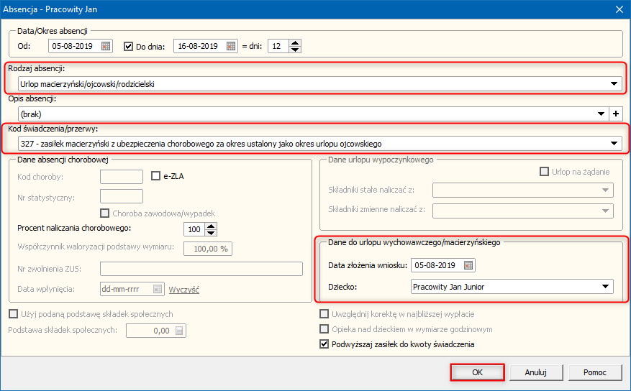The image size is (631, 391).
Task: Toggle the e-ZLA checkbox
Action: coord(155,175)
